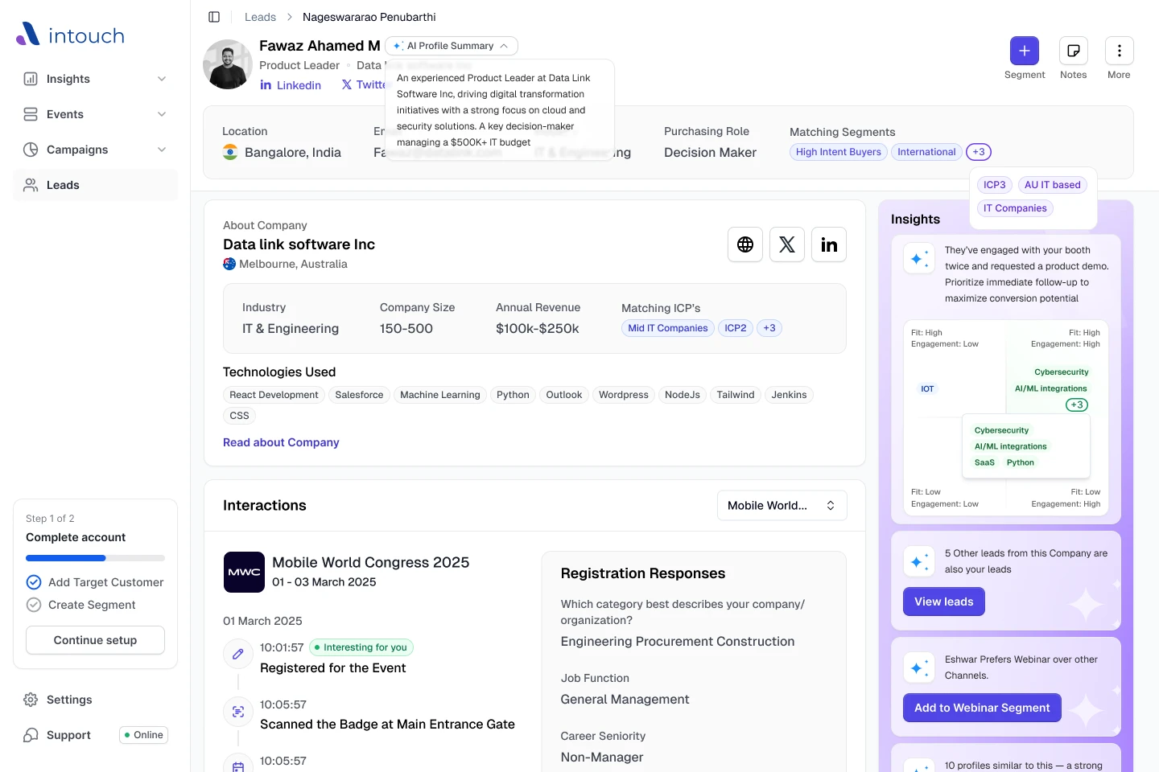The width and height of the screenshot is (1159, 772).
Task: Expand the +3 chip in fit chart
Action: [x=1077, y=404]
